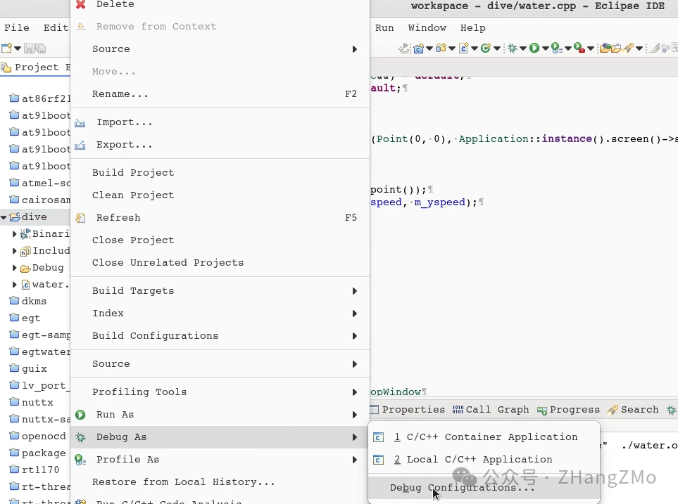Viewport: 678px width, 504px height.
Task: Choose Delete in the context menu
Action: coord(220,4)
